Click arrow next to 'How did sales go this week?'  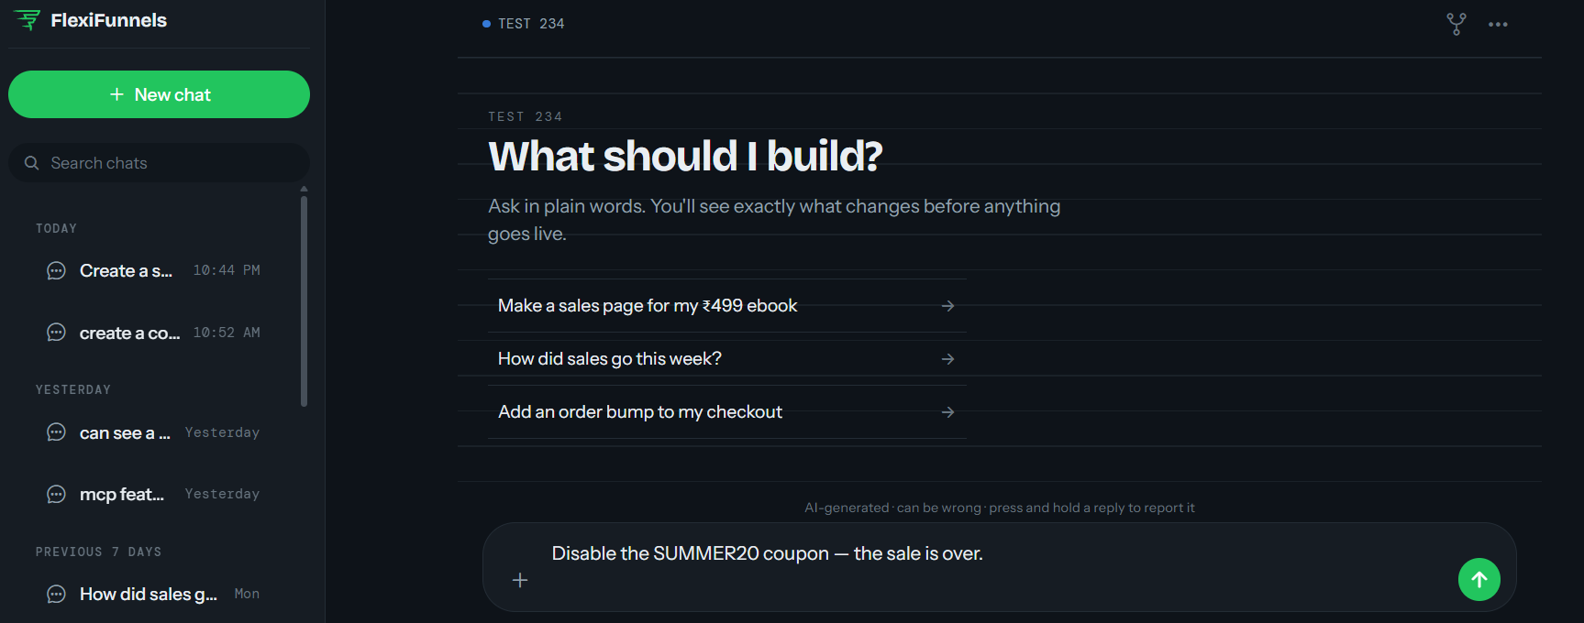(947, 359)
